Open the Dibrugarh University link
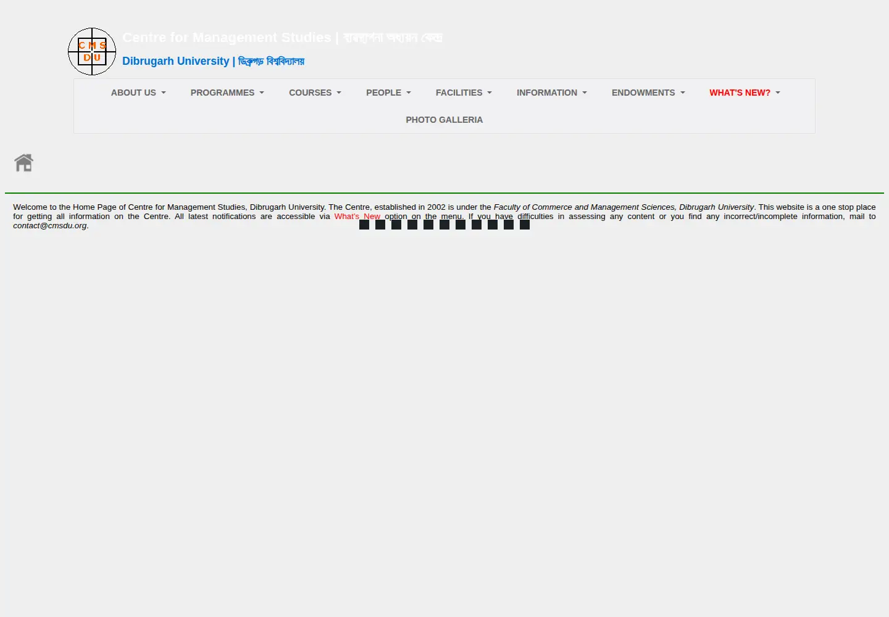The height and width of the screenshot is (617, 889). click(213, 61)
